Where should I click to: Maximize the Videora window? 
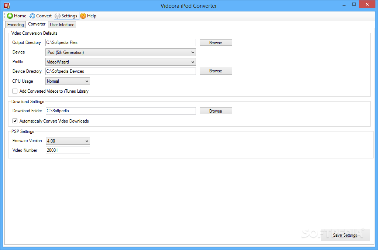coord(354,4)
